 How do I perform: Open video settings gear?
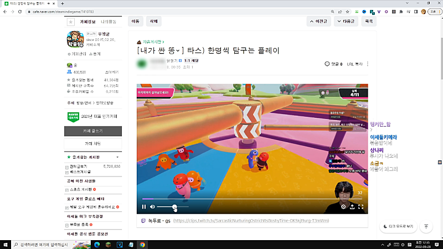coord(343,207)
